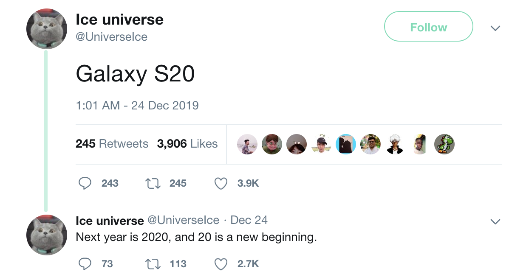
Task: Open Ice universe name on reply tweet
Action: (x=110, y=221)
